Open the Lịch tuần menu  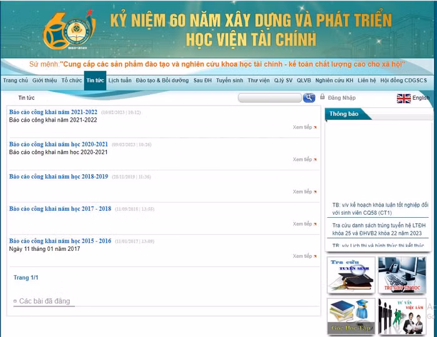(120, 81)
